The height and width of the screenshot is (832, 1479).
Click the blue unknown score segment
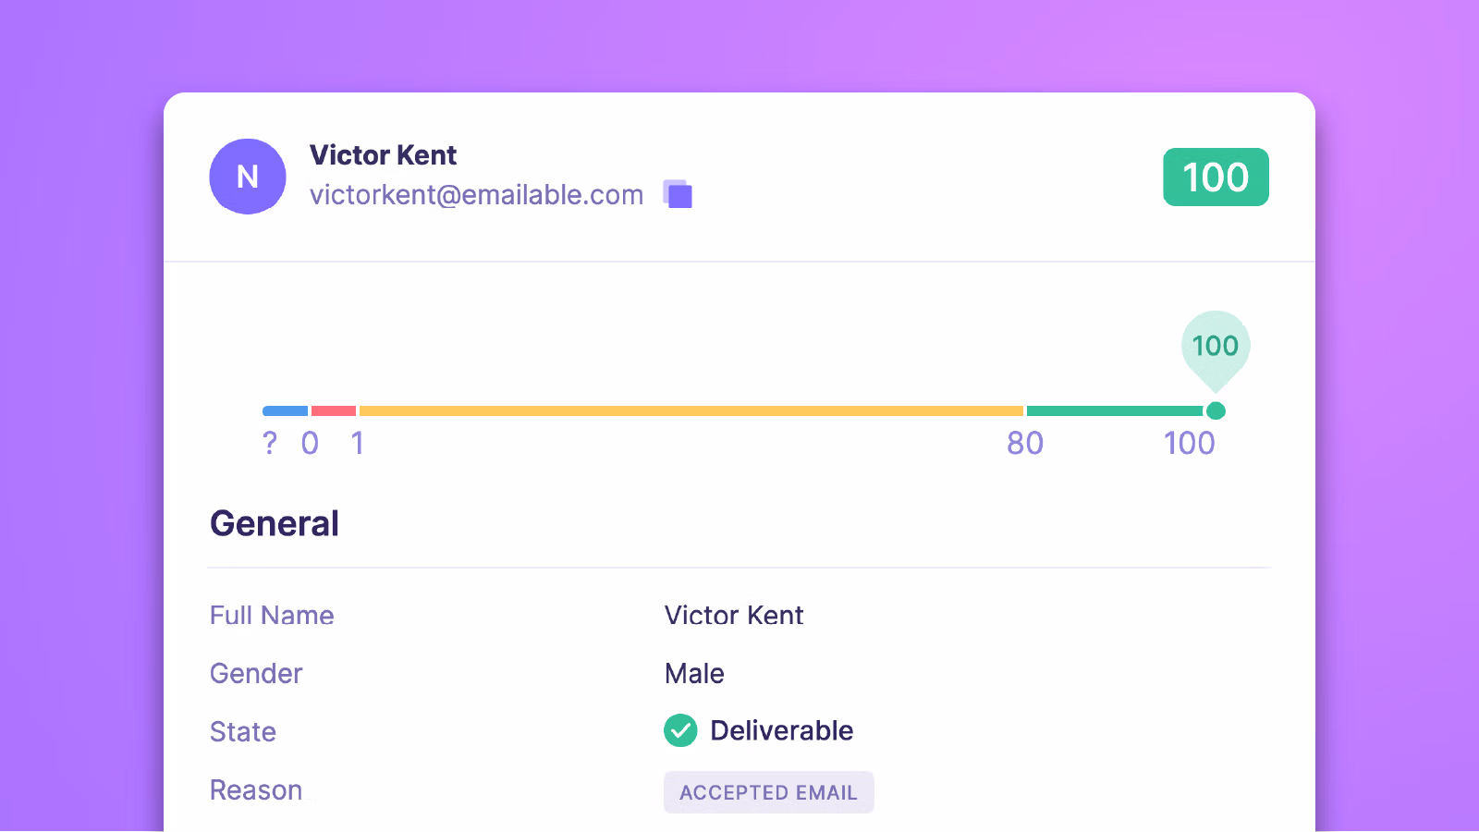tap(285, 410)
